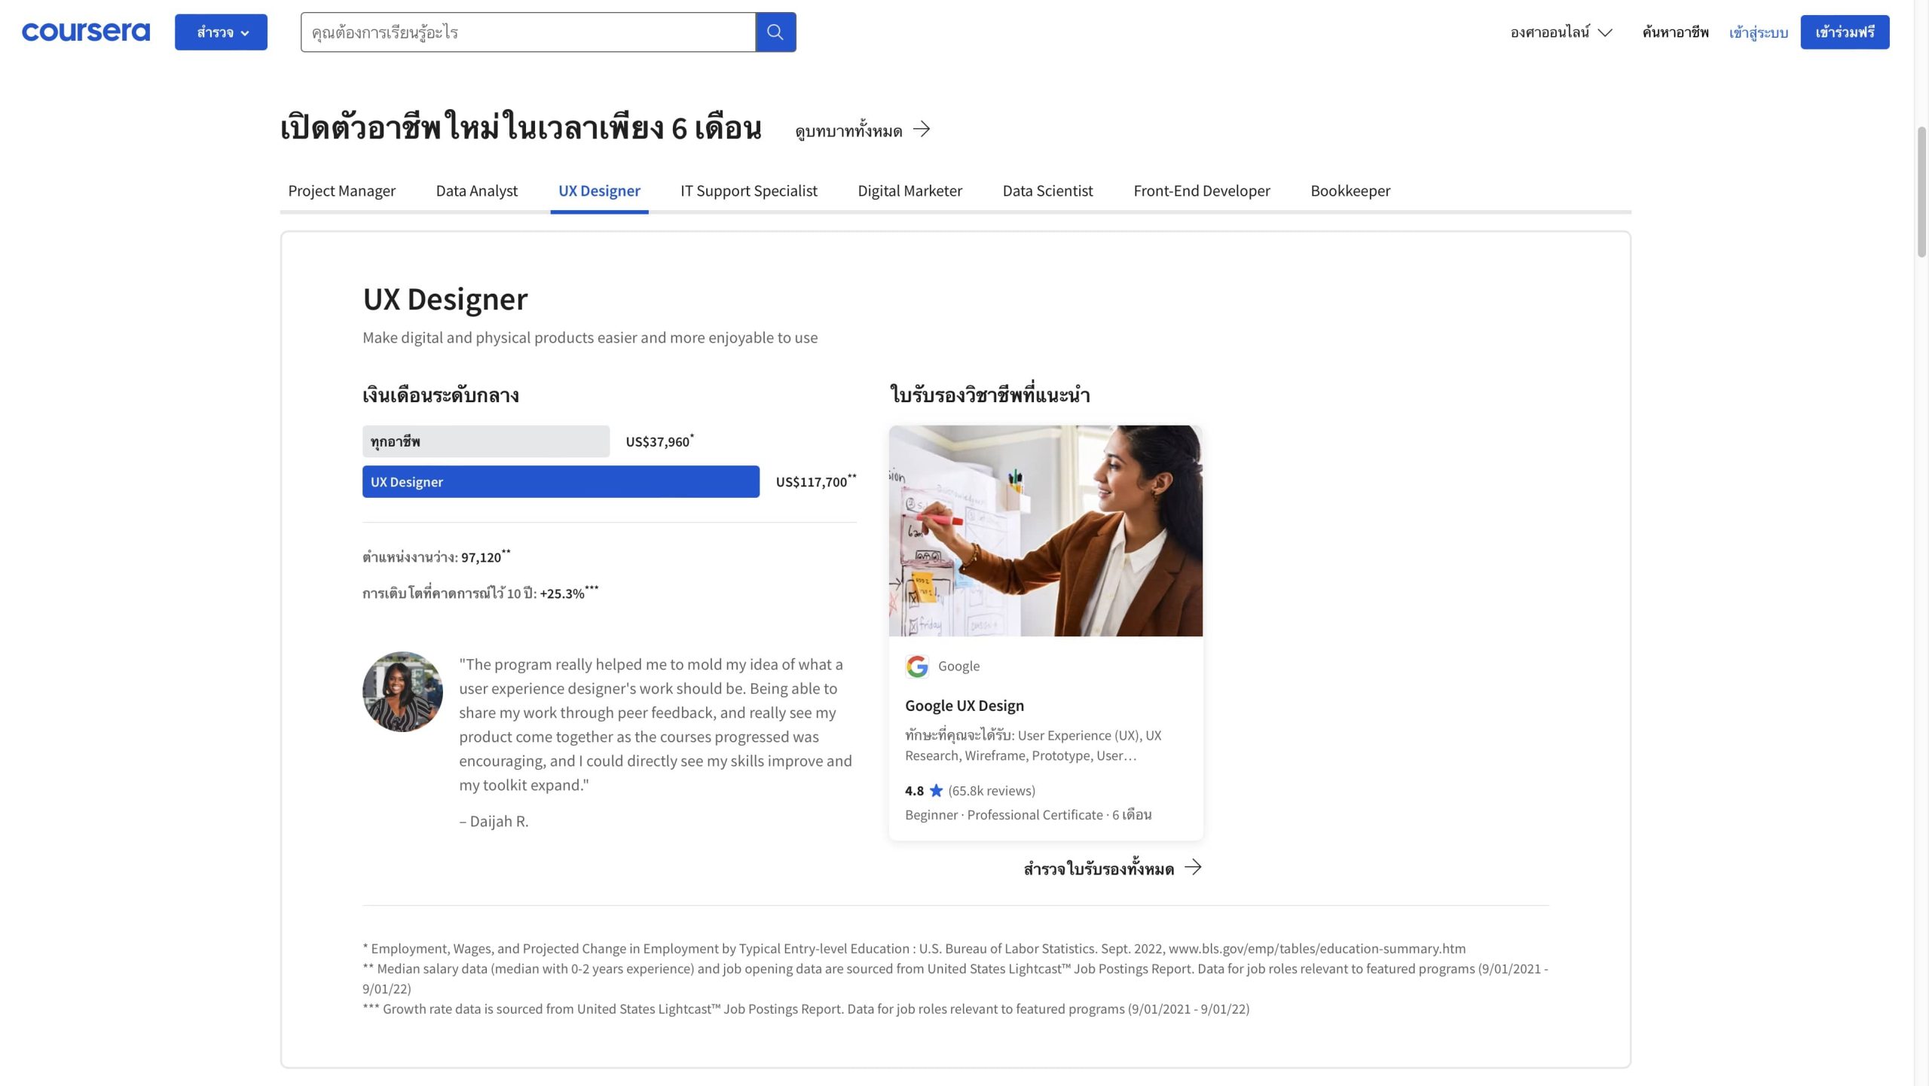
Task: Select the Project Manager tab
Action: (341, 191)
